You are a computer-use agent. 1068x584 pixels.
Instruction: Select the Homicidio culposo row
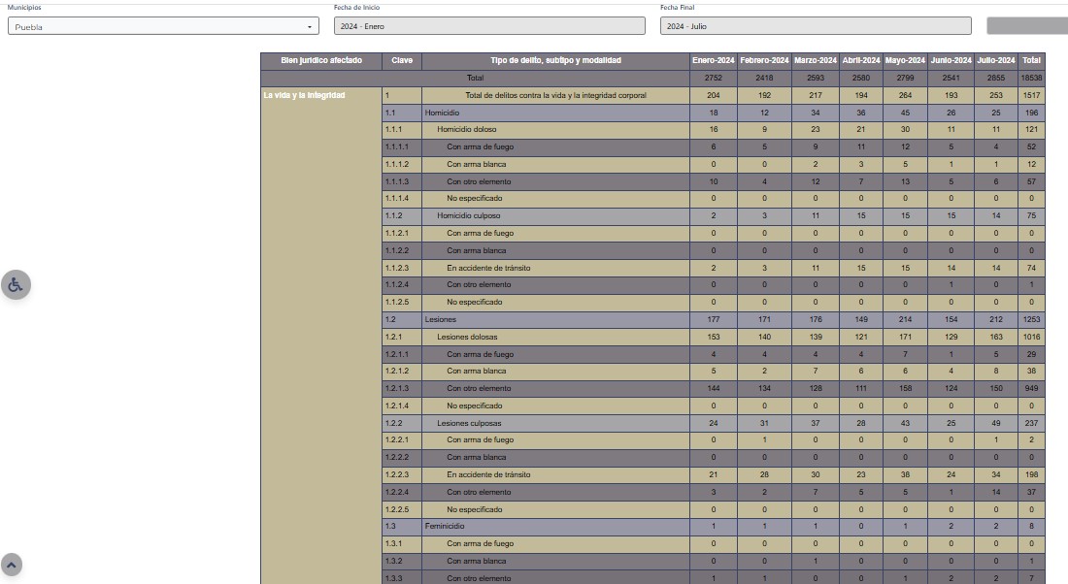[468, 215]
